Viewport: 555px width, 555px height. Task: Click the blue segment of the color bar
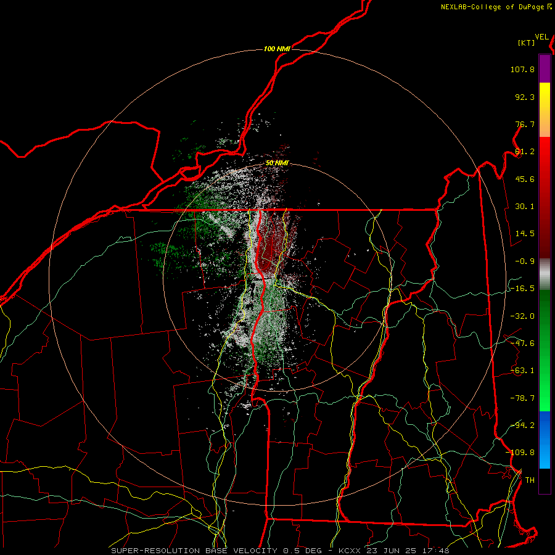tap(545, 440)
